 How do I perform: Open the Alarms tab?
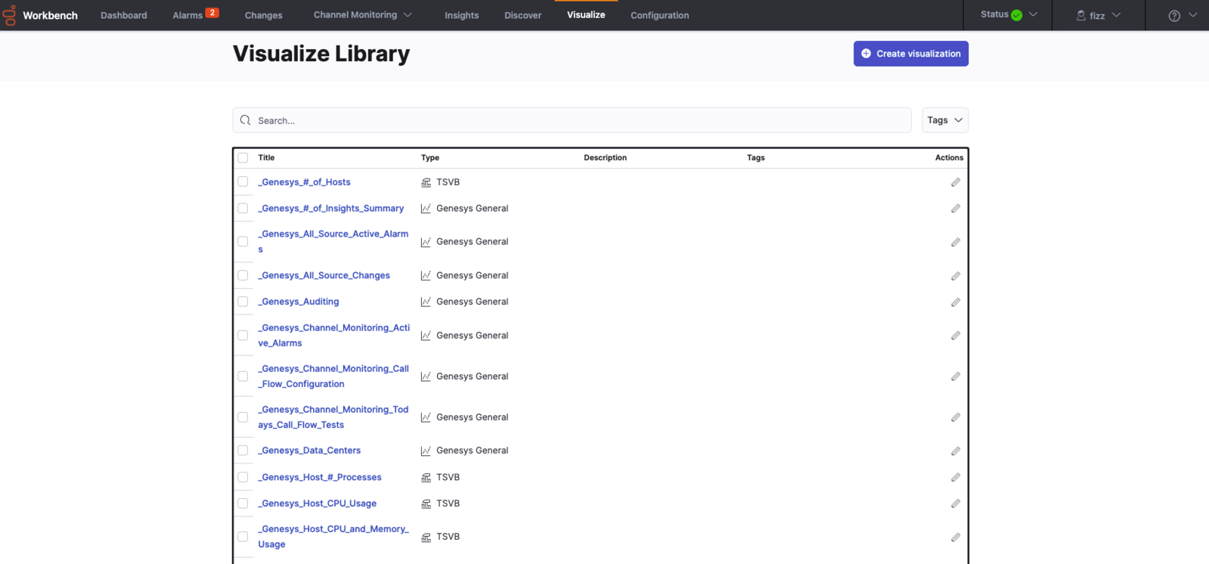pyautogui.click(x=188, y=15)
